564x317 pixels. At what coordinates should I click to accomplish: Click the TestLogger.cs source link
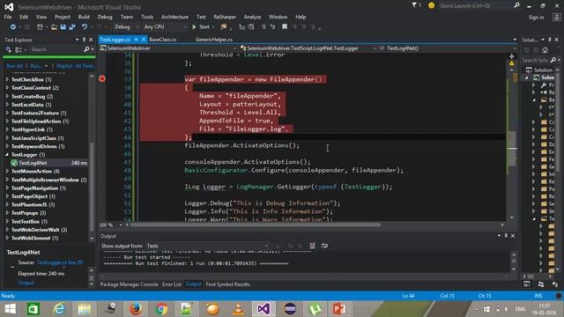click(x=60, y=262)
